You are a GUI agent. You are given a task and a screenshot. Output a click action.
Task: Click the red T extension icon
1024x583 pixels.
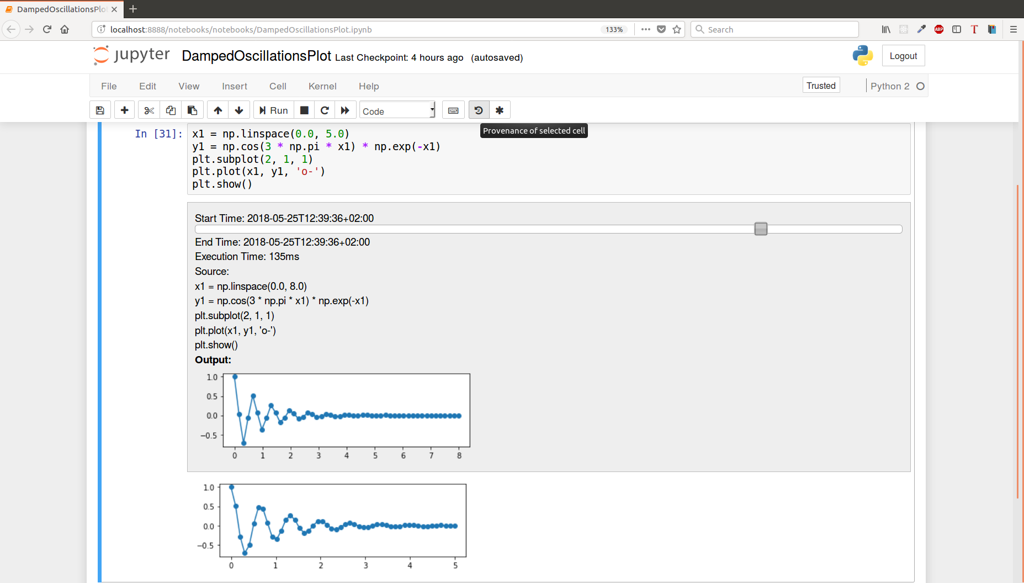click(974, 29)
